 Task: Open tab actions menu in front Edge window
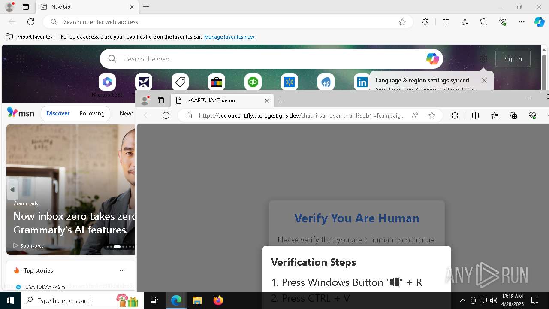(x=161, y=100)
